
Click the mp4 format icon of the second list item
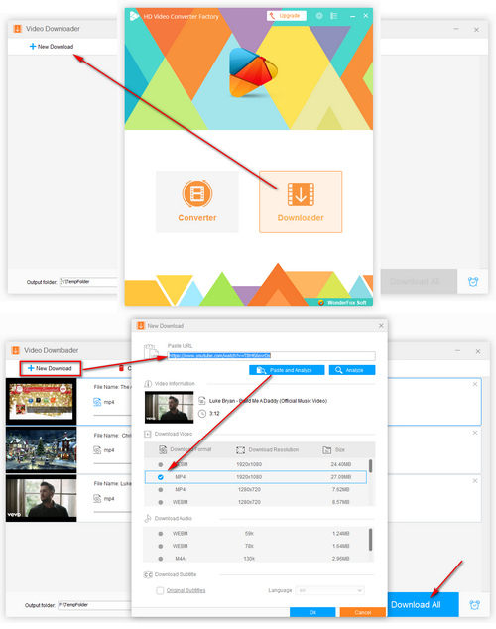click(x=97, y=450)
